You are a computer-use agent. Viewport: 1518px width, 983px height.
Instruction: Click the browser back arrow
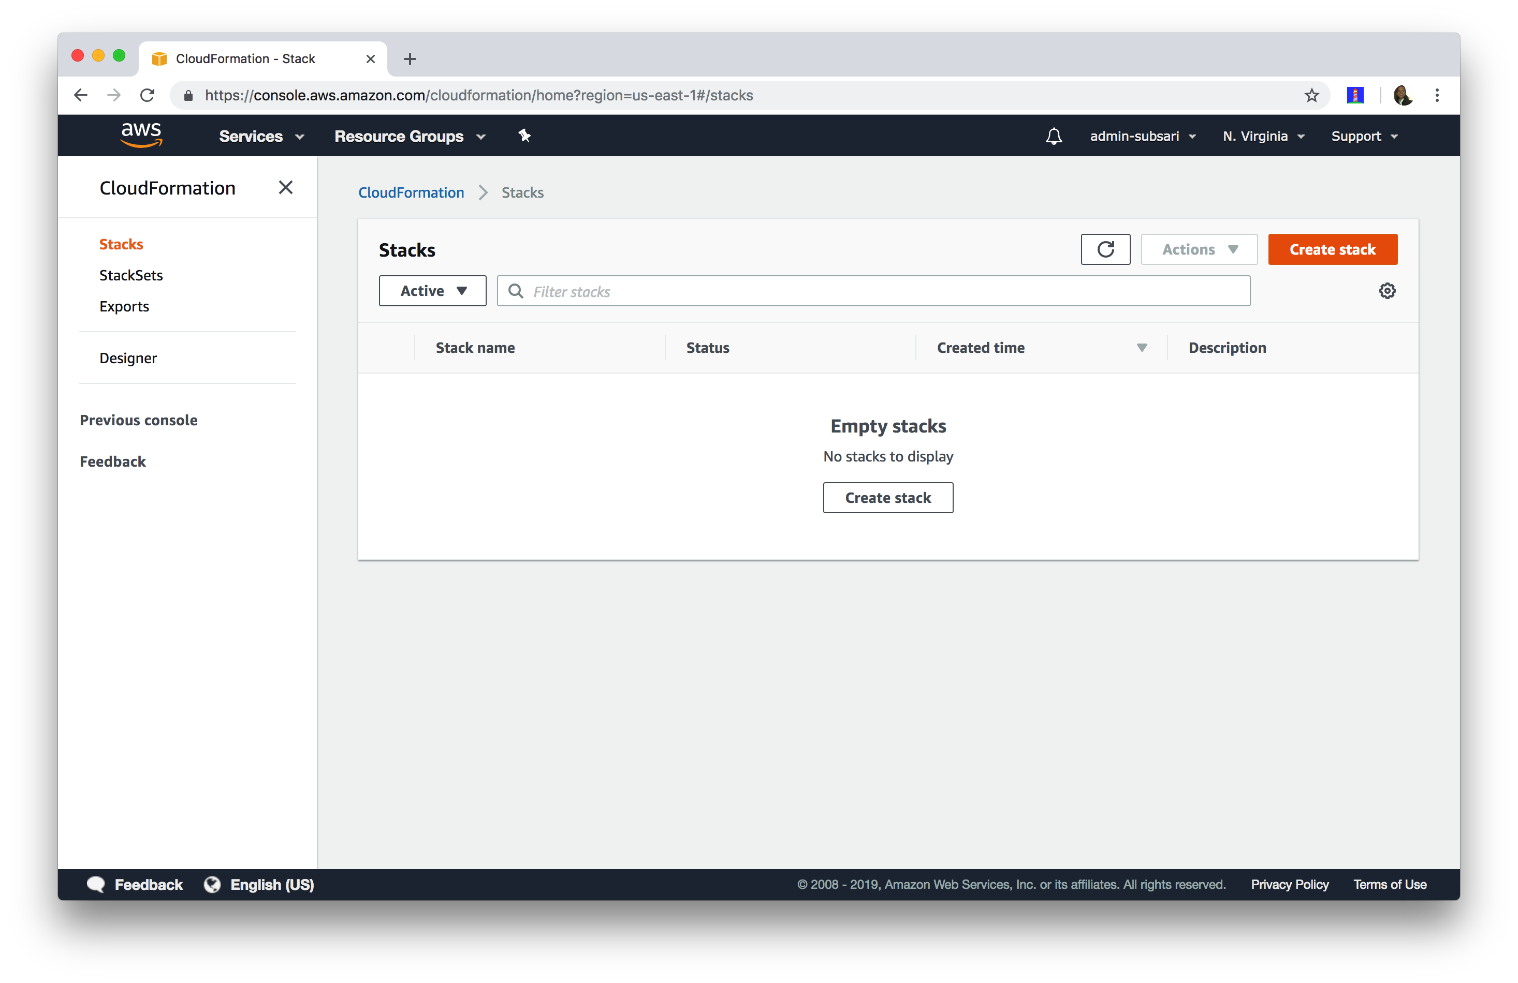[x=80, y=95]
